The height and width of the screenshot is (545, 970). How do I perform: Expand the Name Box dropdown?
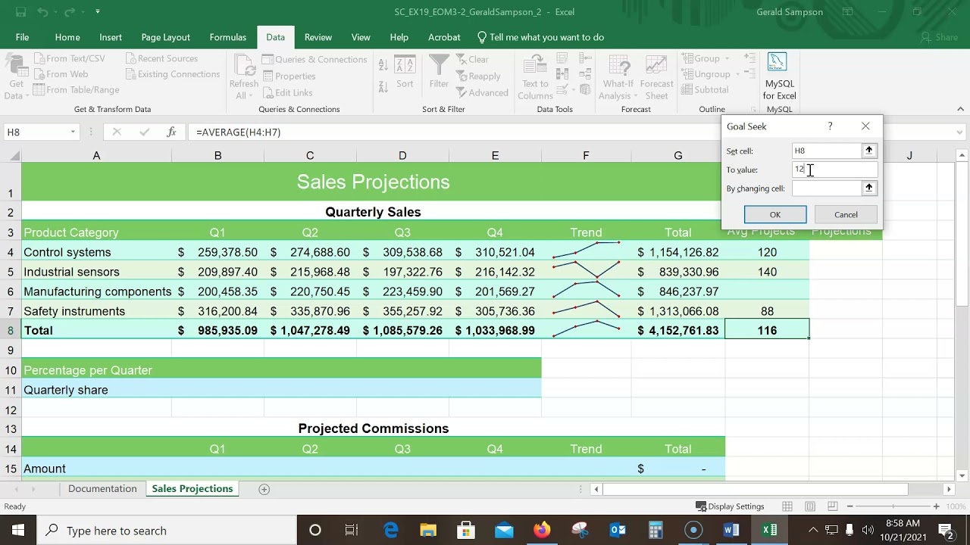click(73, 132)
